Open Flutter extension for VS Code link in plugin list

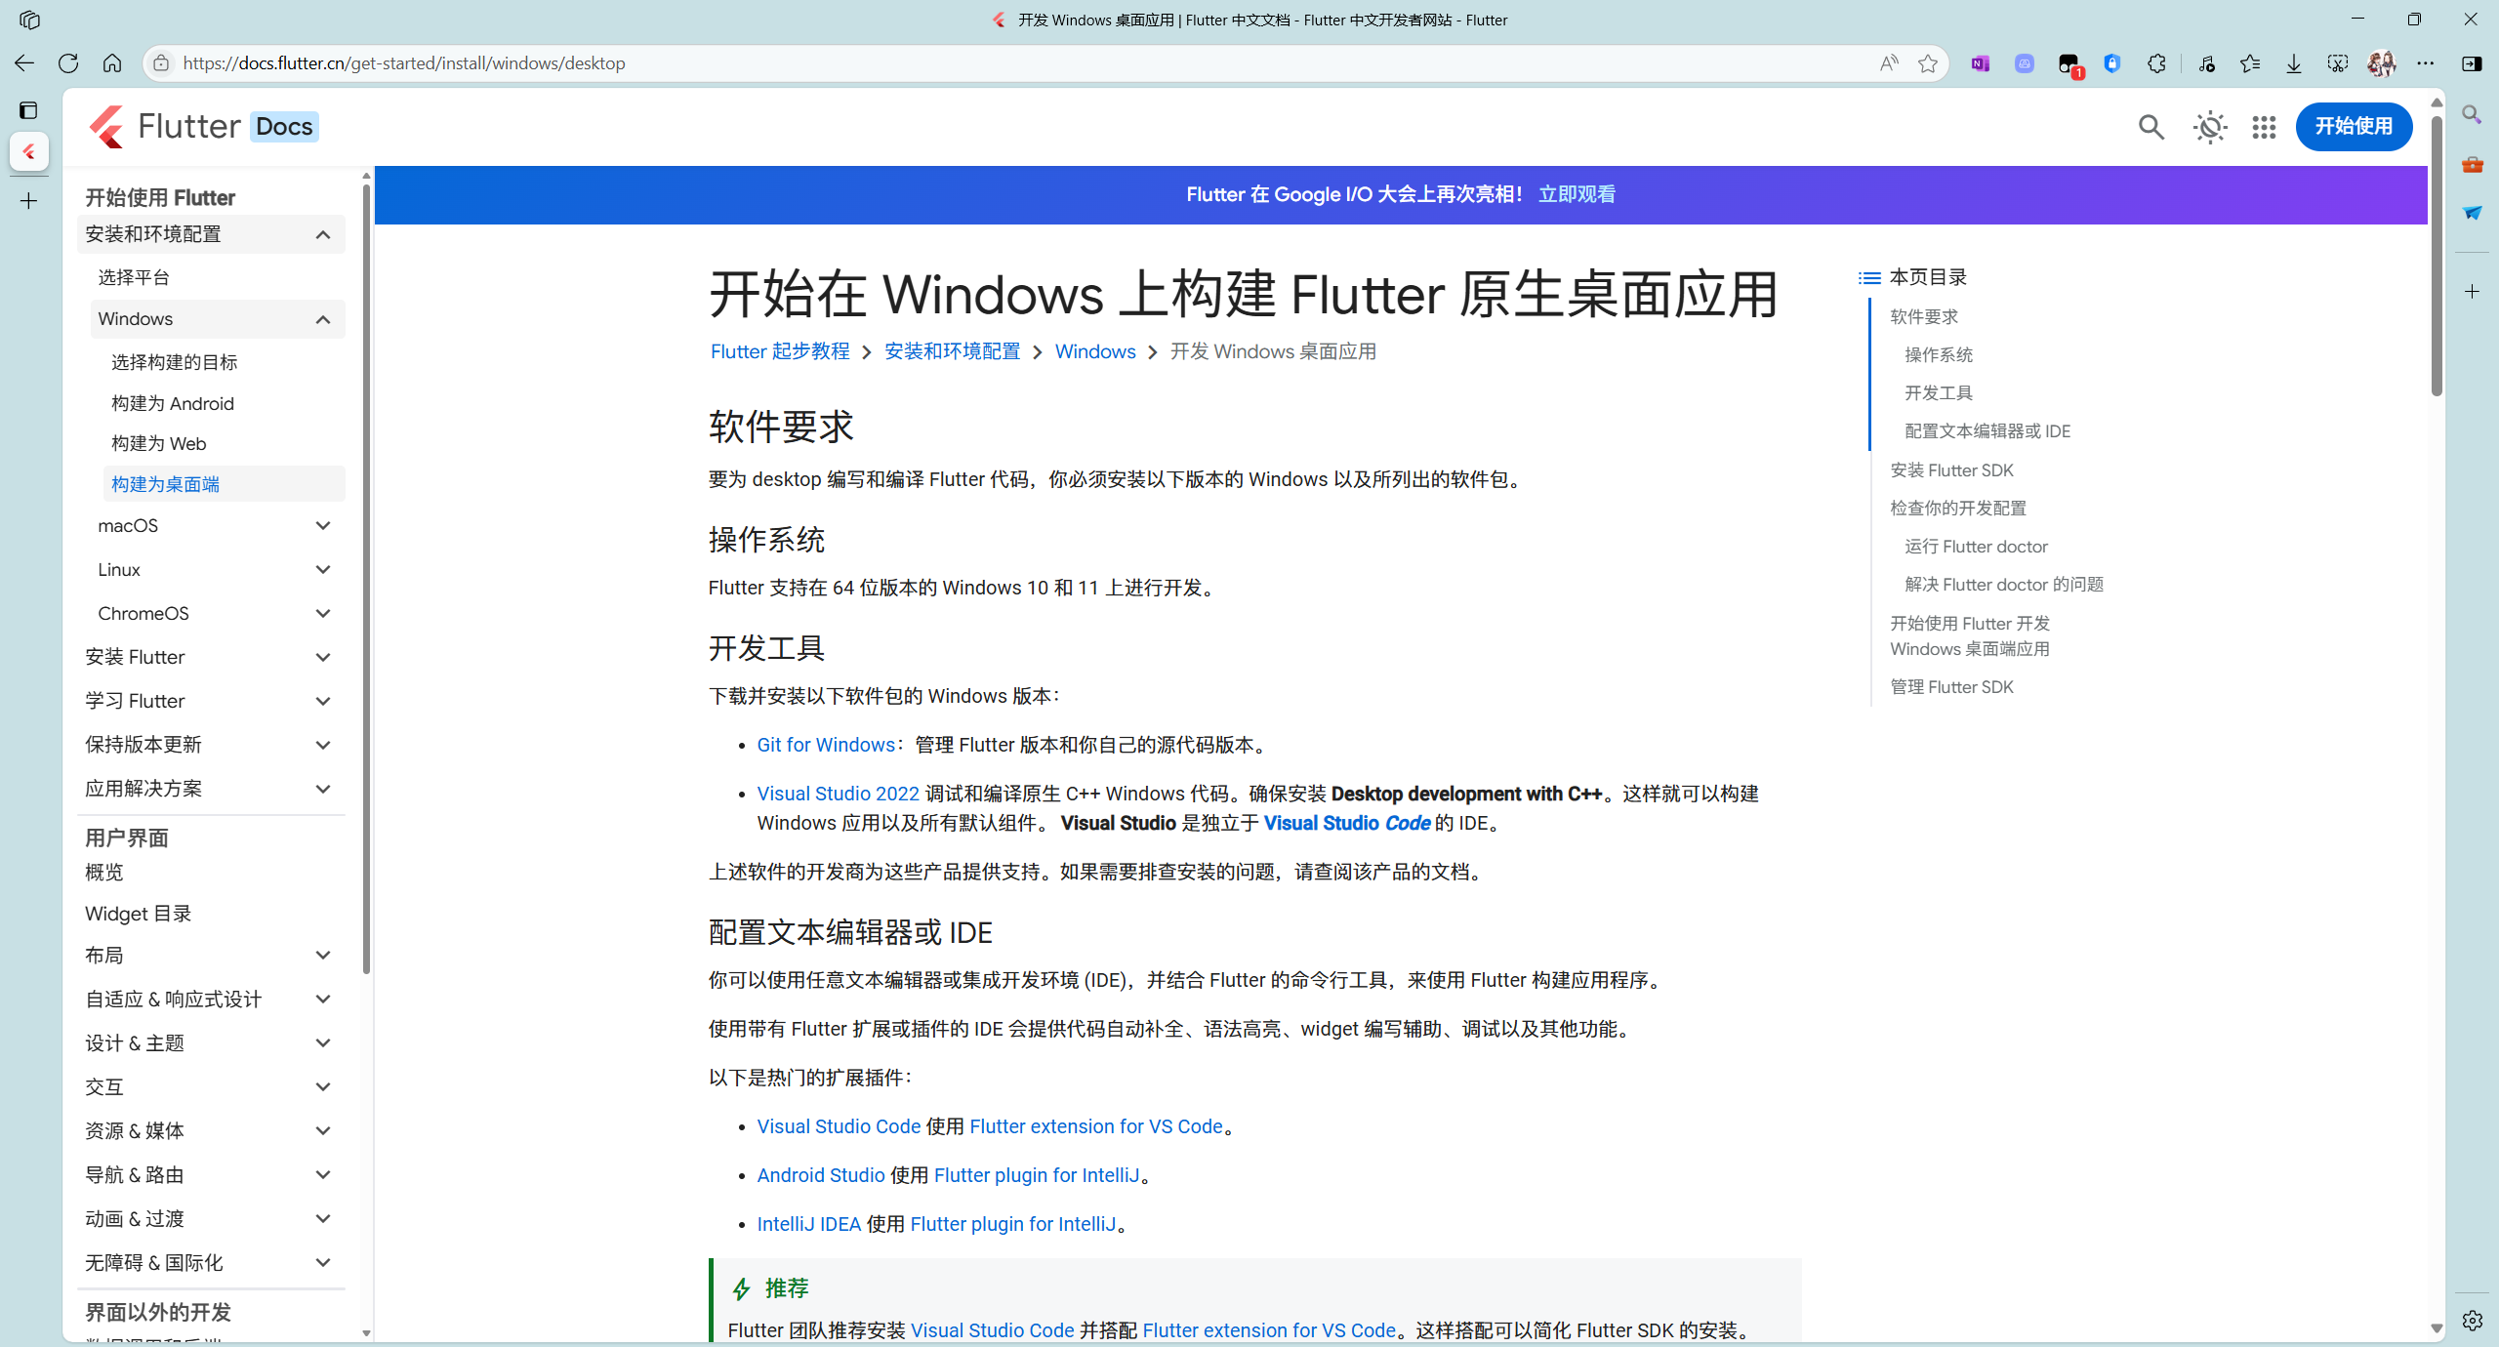(x=1096, y=1126)
